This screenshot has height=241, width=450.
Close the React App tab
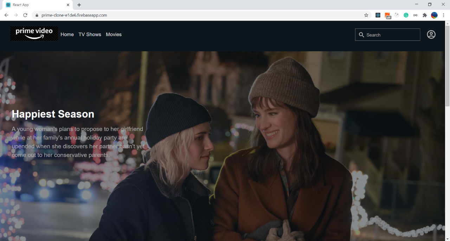[68, 5]
